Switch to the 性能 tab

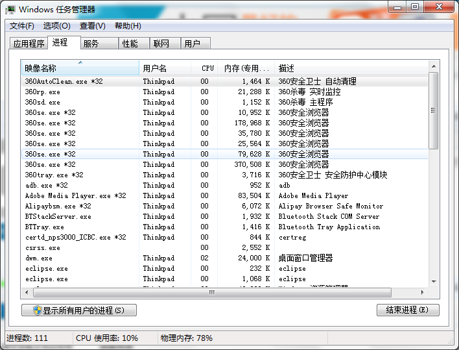click(x=134, y=44)
